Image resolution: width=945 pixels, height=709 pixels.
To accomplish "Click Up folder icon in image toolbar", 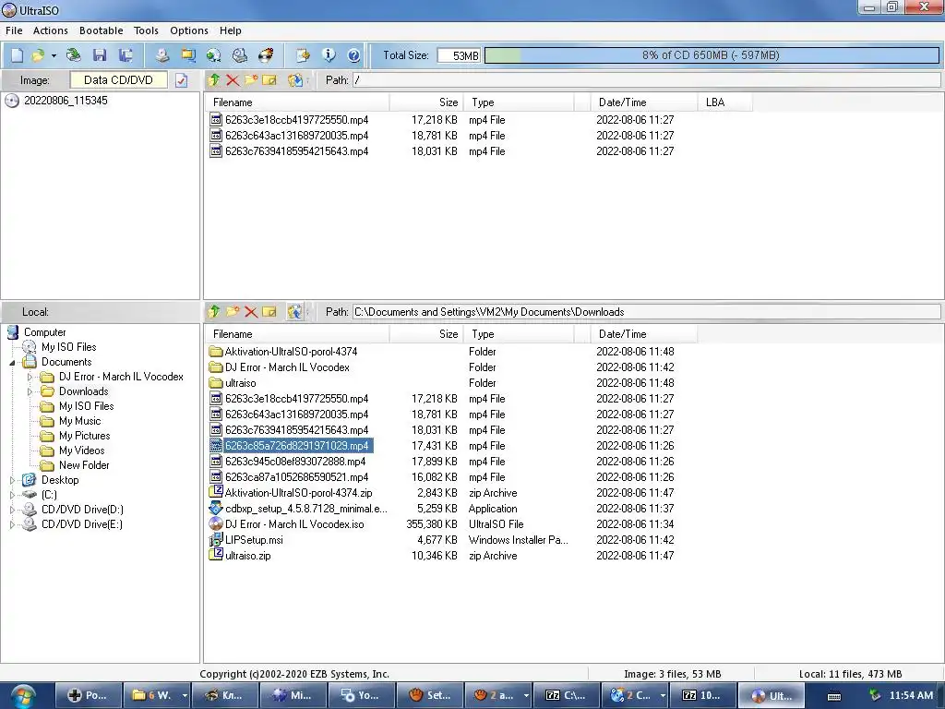I will [x=214, y=79].
